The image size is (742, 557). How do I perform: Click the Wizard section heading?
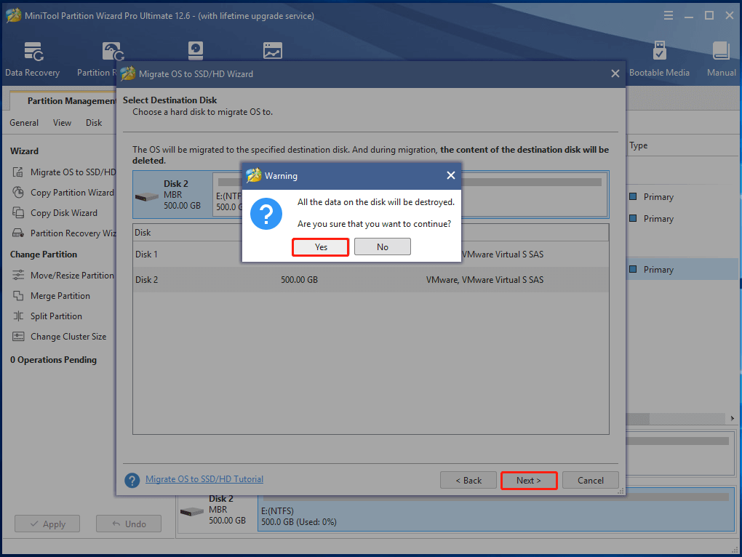tap(24, 151)
